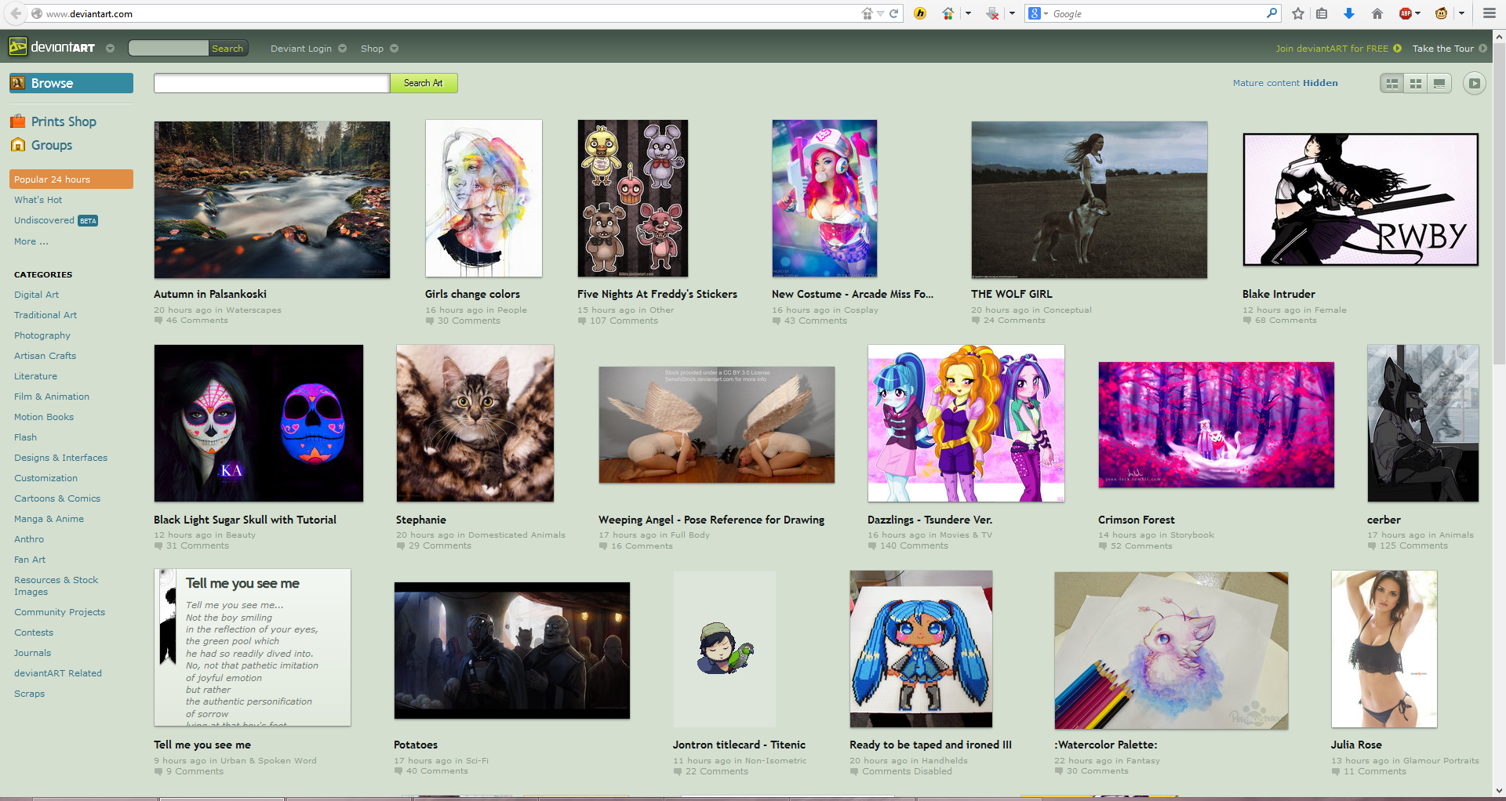Focus the Google search box

[x=1157, y=14]
